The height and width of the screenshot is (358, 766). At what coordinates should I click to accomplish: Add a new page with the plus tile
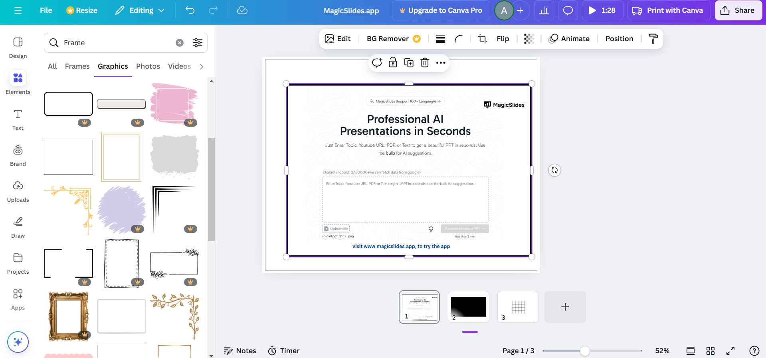coord(565,307)
